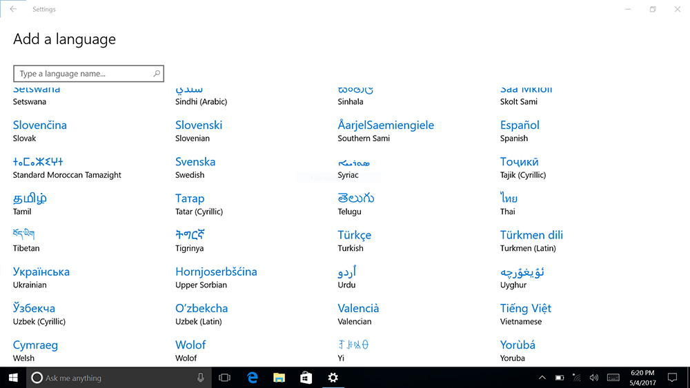
Task: Choose Svenska (Swedish) from the list
Action: (195, 162)
